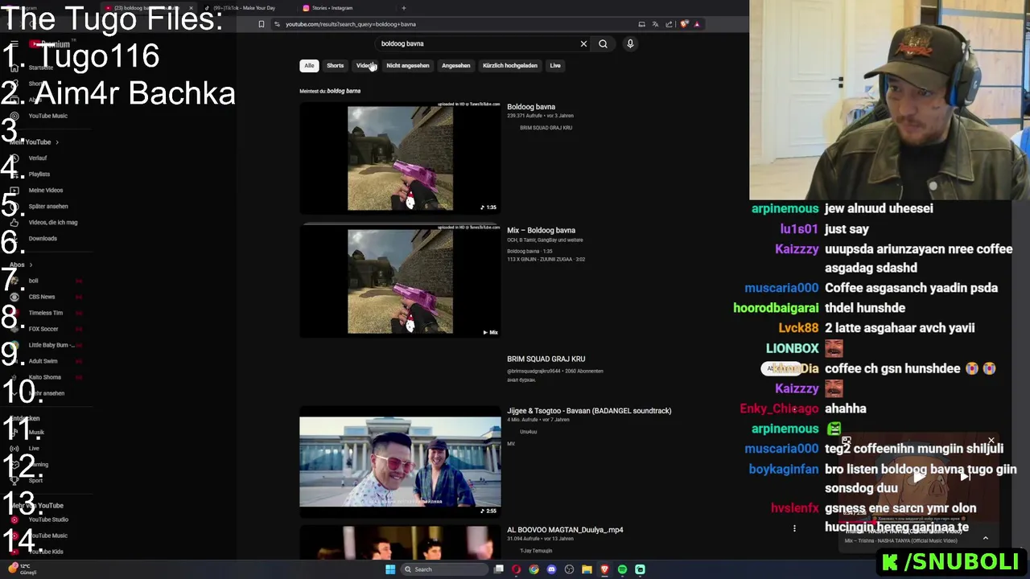Open the 'AL BOOVOO MAGTAN_Duulya_.mp4' title
Viewport: 1030px width, 579px height.
[x=565, y=530]
